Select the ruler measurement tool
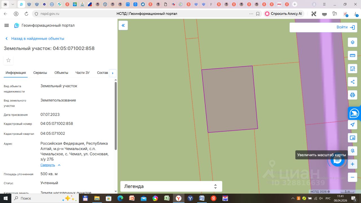The width and height of the screenshot is (361, 203). (353, 55)
